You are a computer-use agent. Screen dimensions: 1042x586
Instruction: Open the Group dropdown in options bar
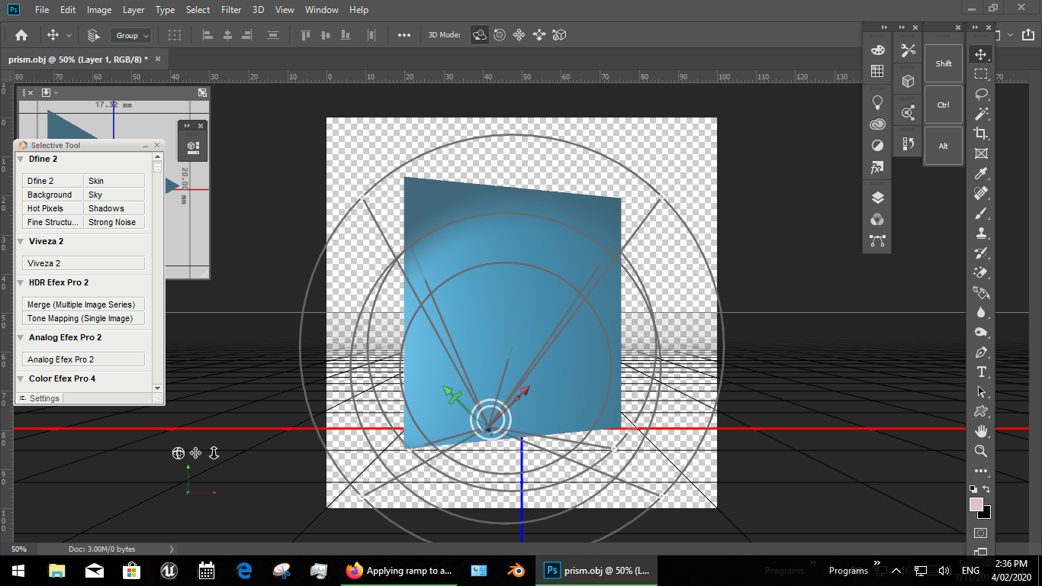[130, 34]
